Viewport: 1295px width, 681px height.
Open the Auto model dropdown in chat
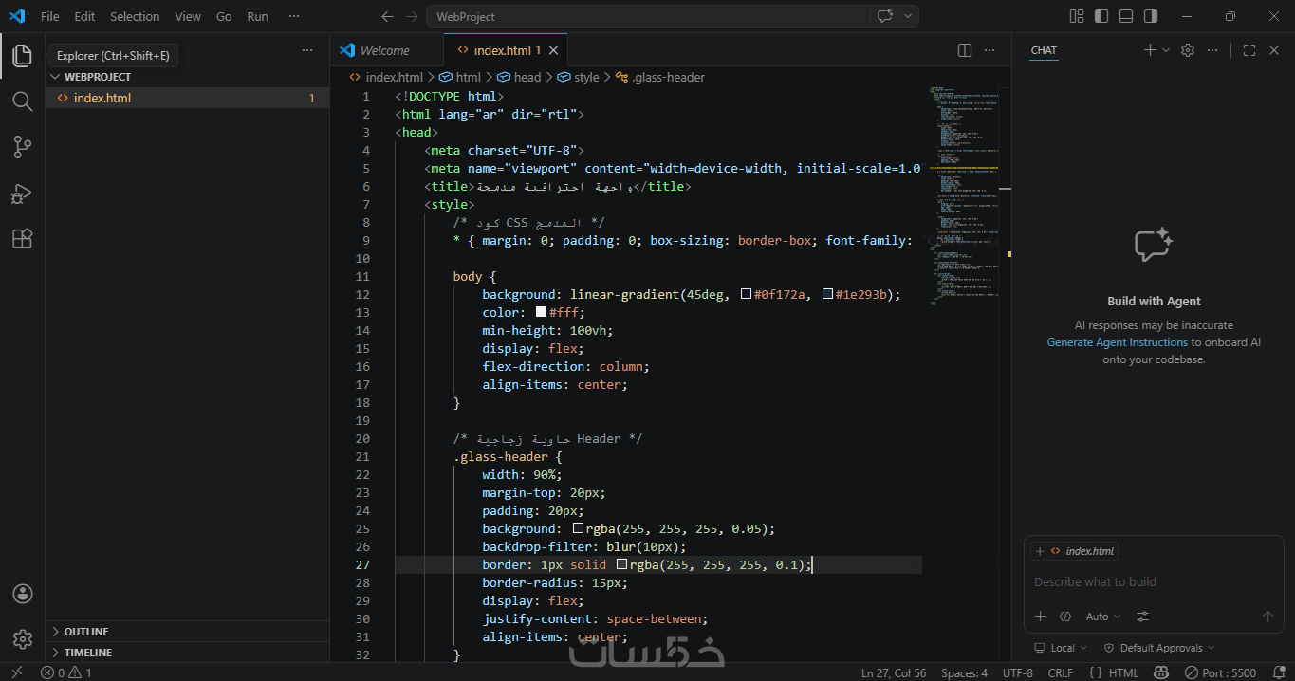(x=1103, y=617)
